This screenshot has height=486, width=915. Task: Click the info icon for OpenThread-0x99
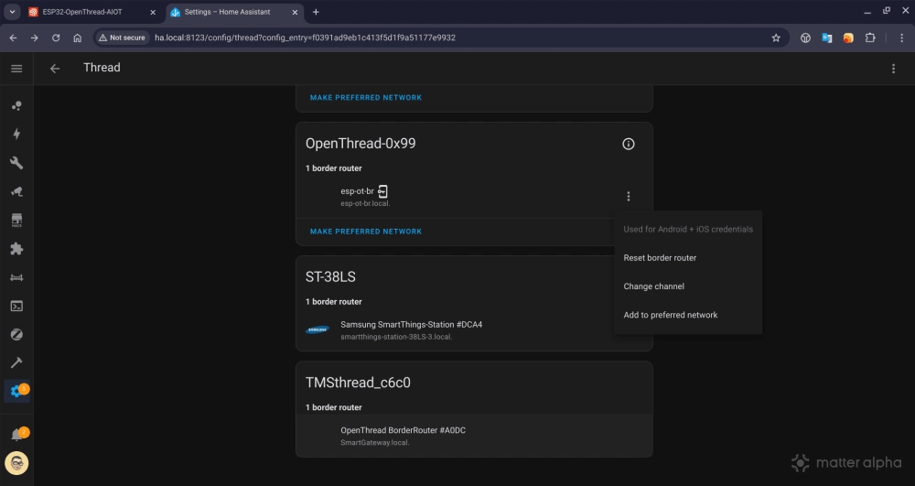[x=628, y=144]
